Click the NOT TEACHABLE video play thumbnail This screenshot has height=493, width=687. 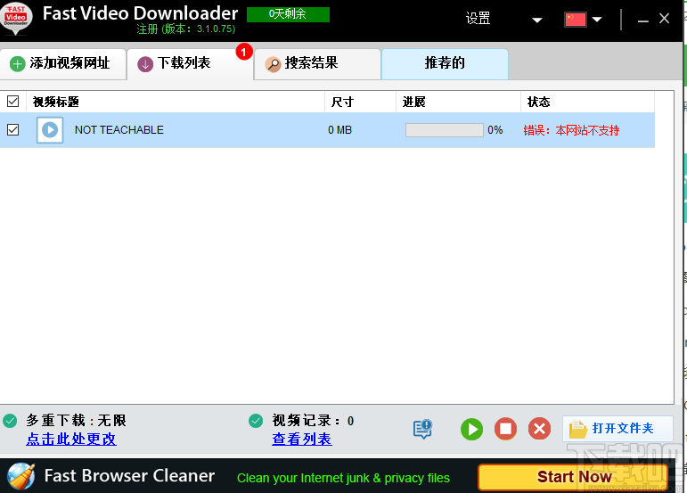click(x=50, y=130)
